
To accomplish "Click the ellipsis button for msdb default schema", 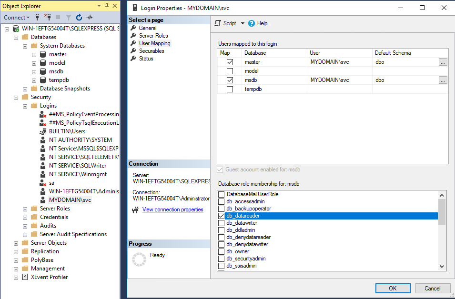I will 443,80.
